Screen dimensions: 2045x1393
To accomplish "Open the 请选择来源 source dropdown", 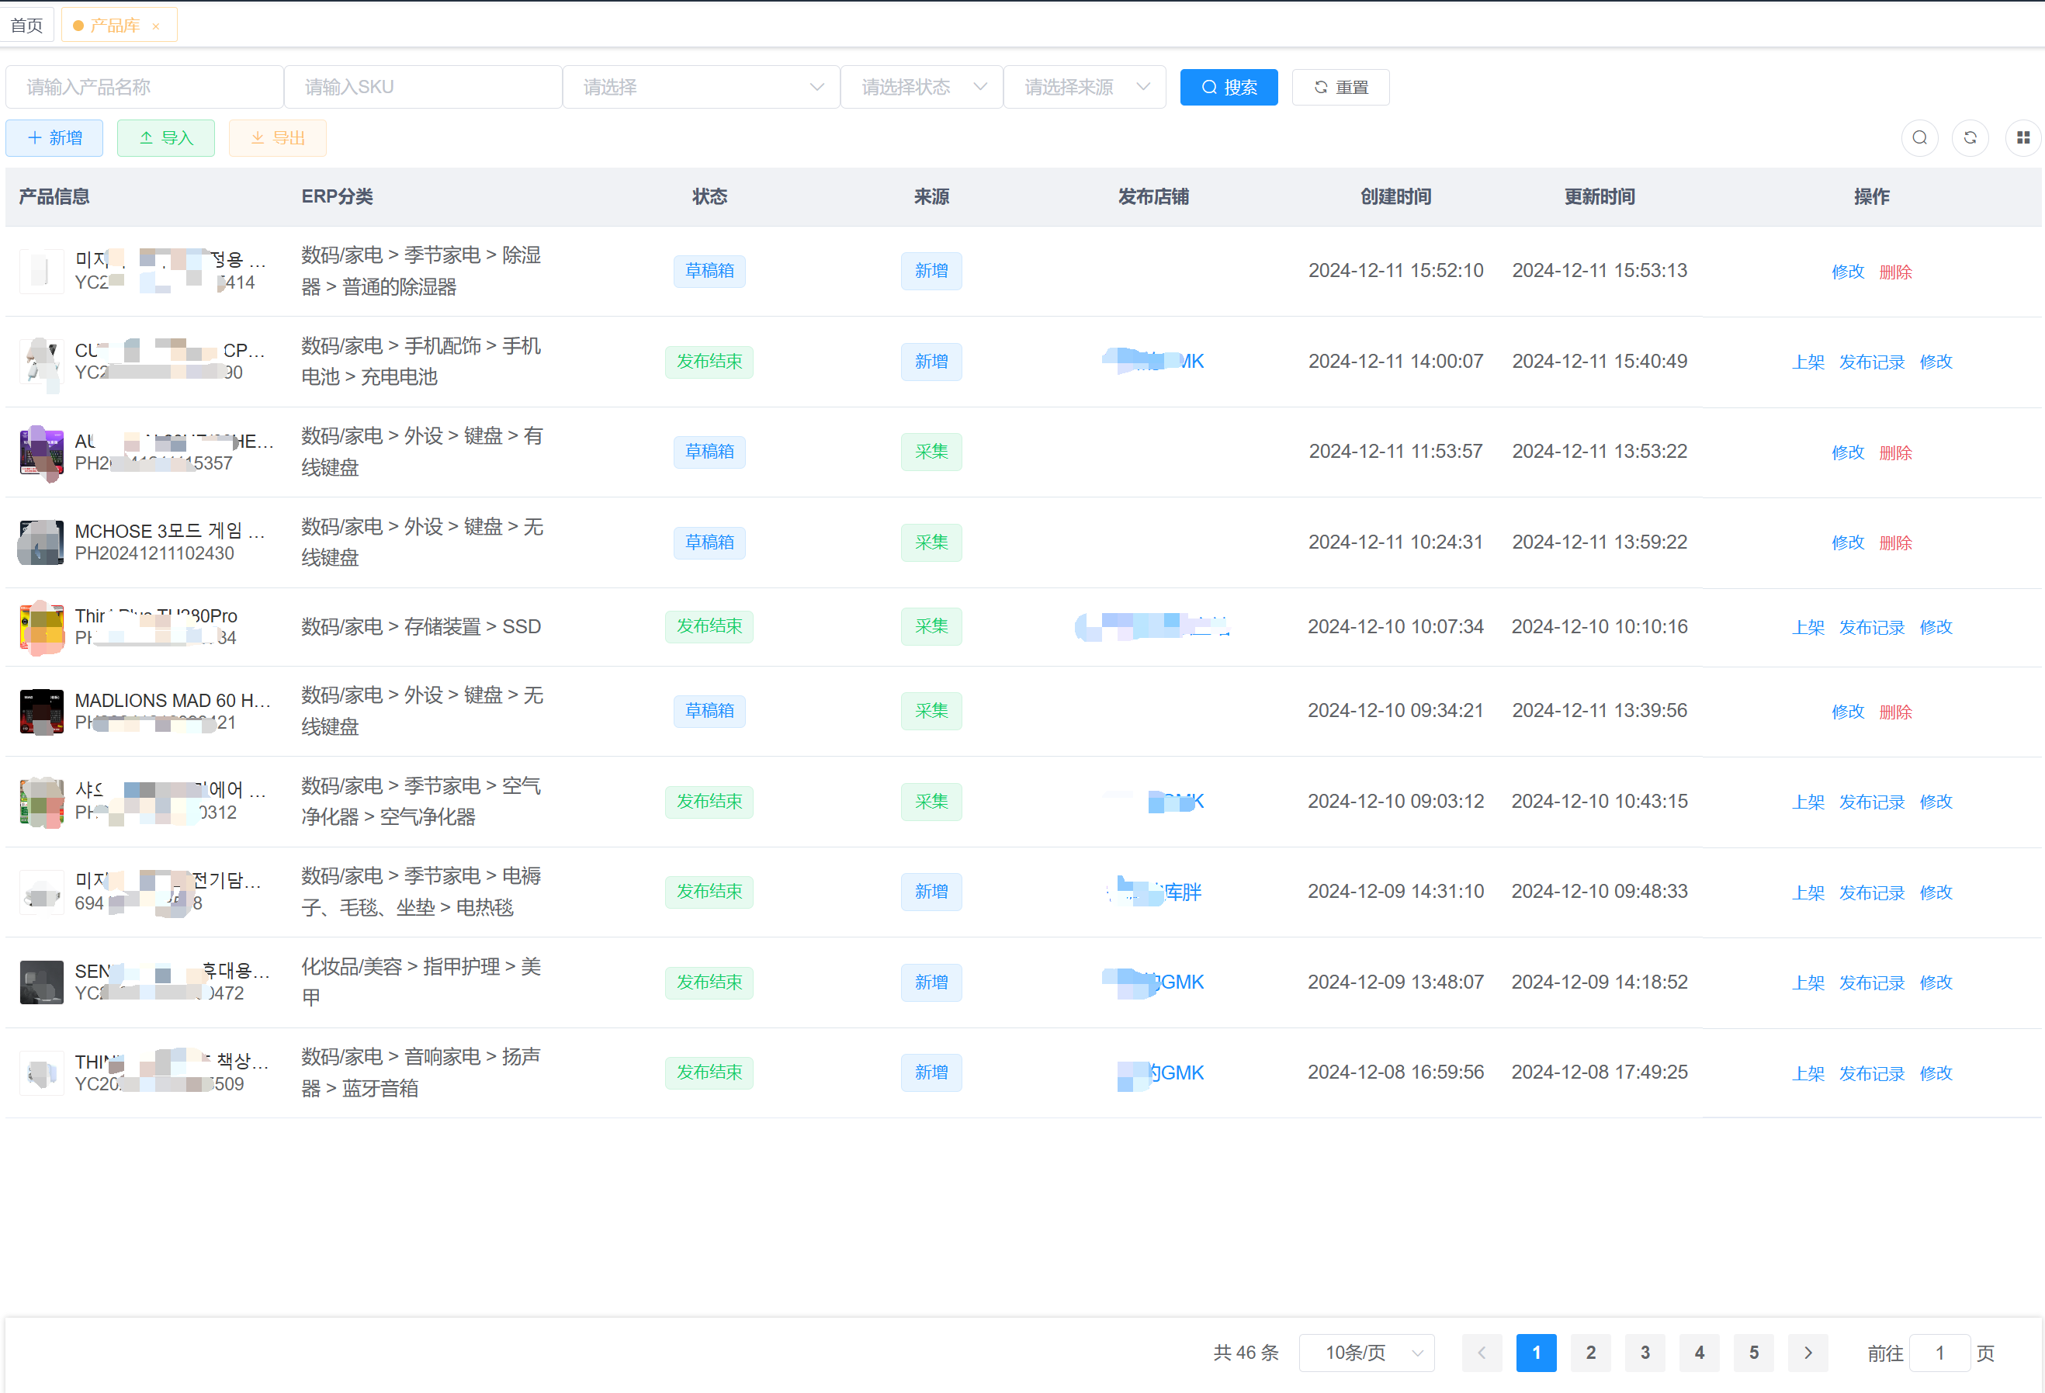I will (1084, 87).
